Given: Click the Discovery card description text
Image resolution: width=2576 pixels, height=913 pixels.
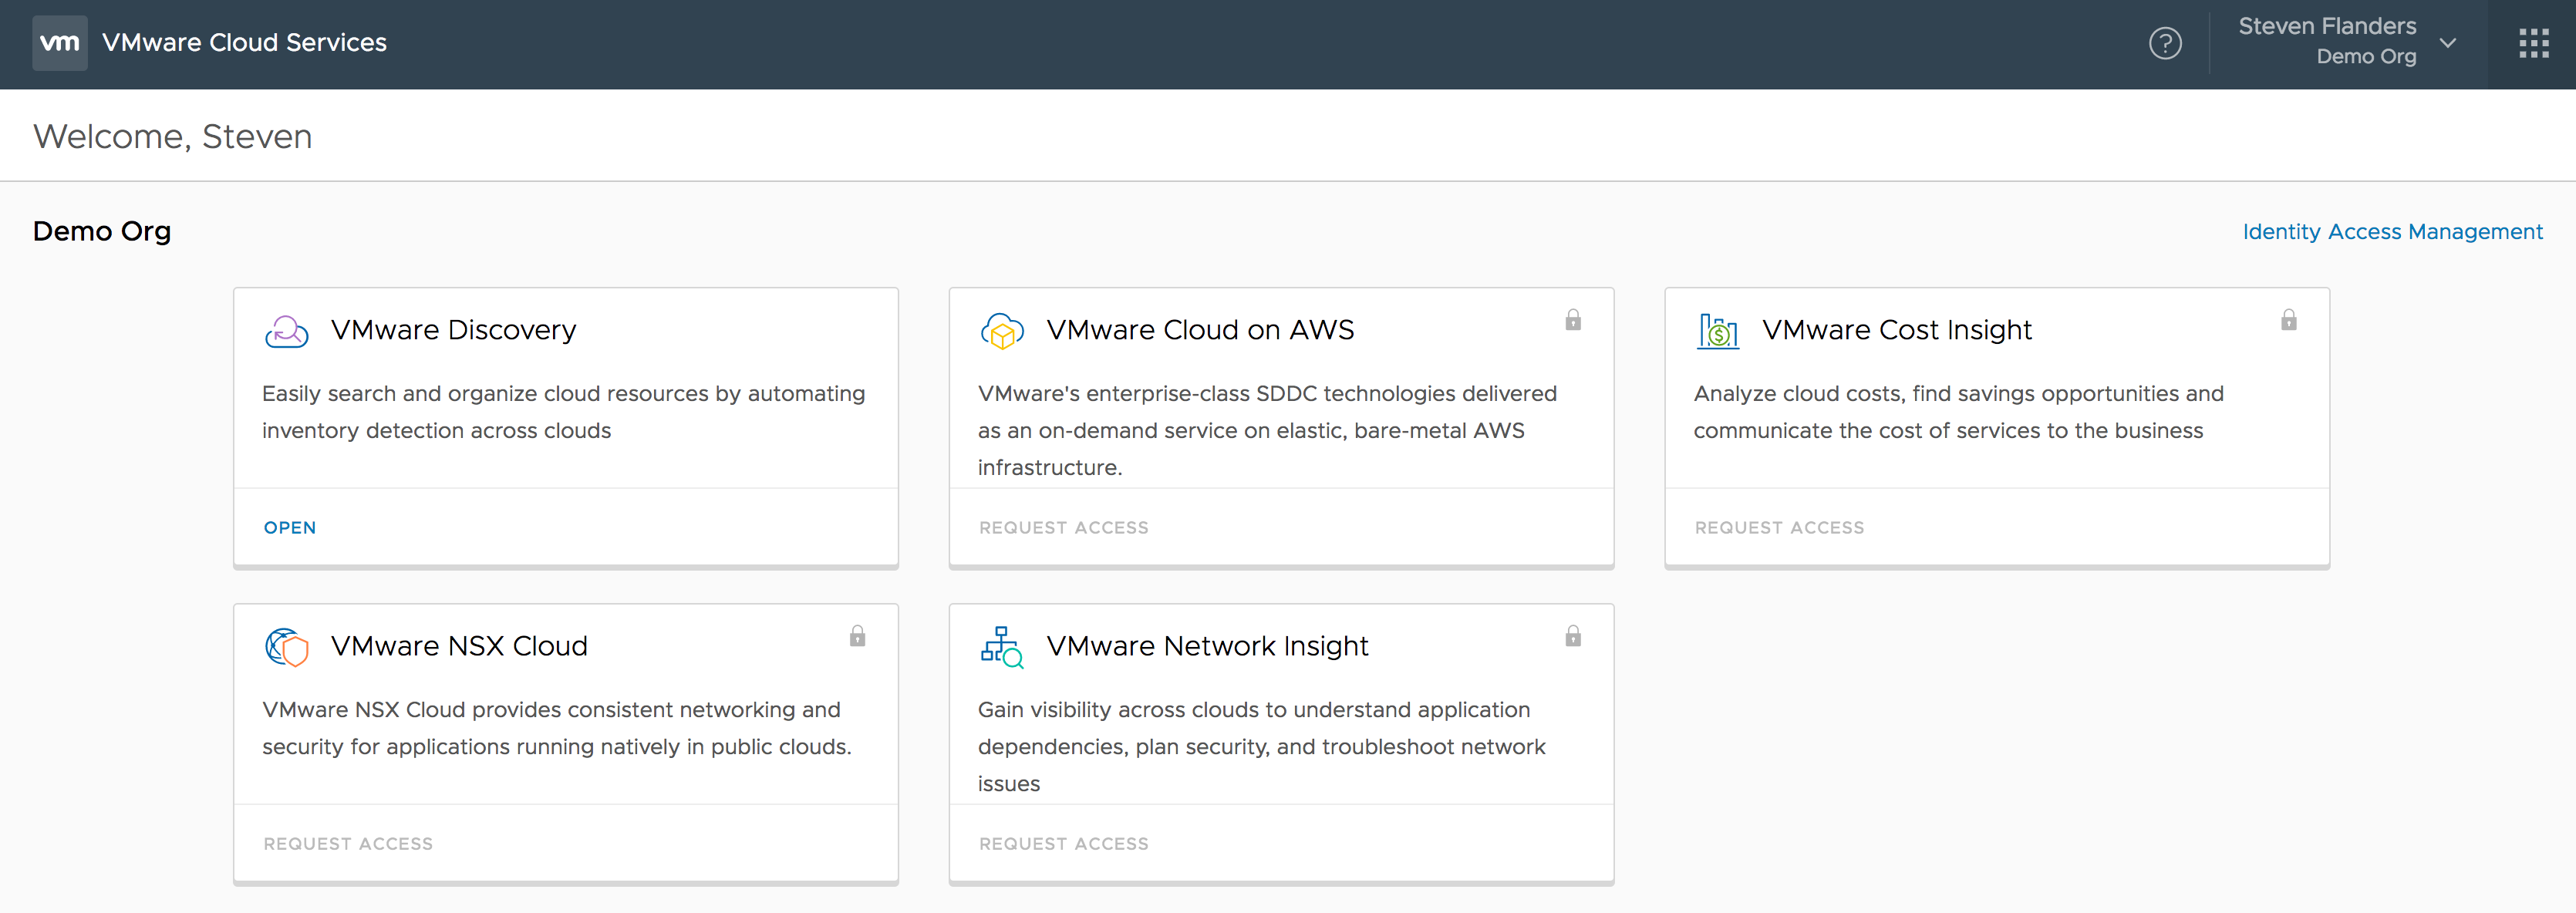Looking at the screenshot, I should coord(564,412).
